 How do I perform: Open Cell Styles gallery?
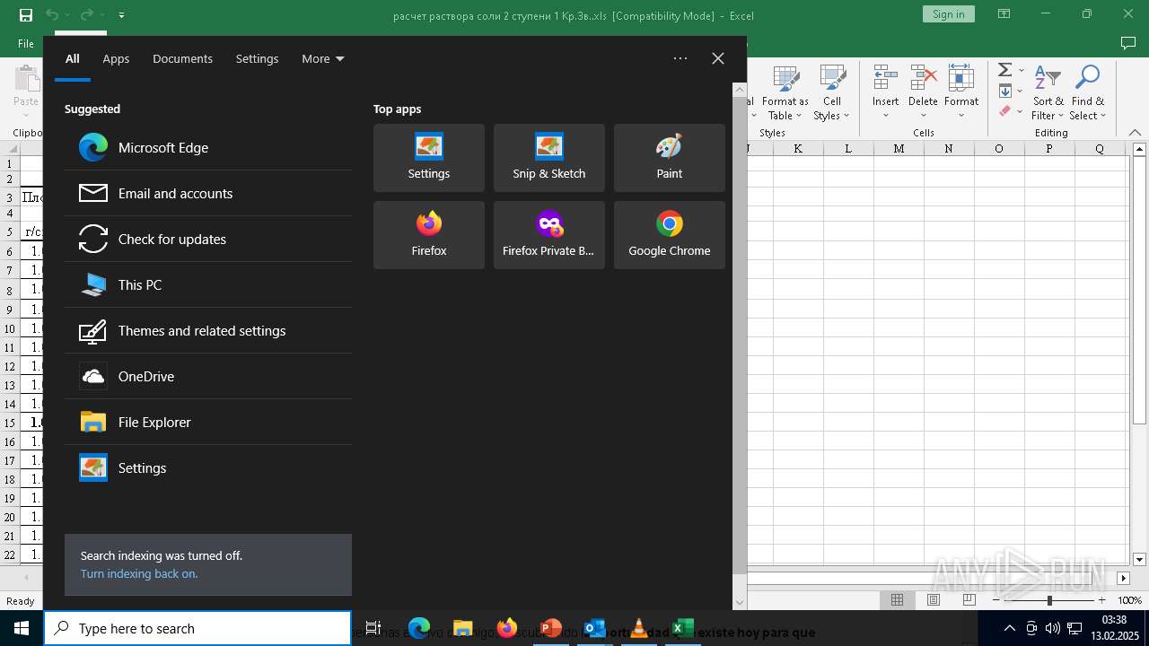[831, 92]
